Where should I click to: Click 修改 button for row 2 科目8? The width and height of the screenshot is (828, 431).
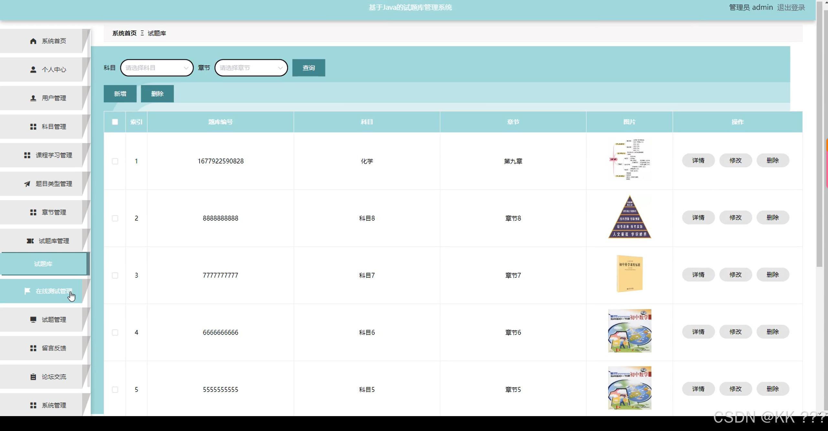[x=735, y=218]
